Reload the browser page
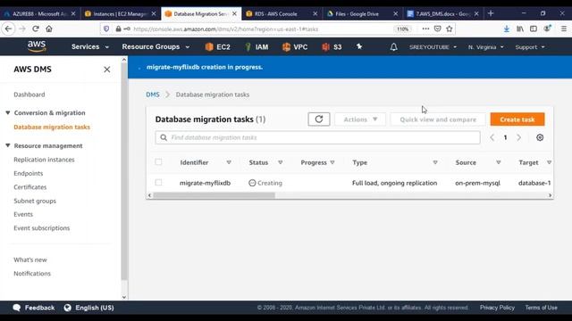Viewport: 572px width, 321px height. pyautogui.click(x=36, y=29)
